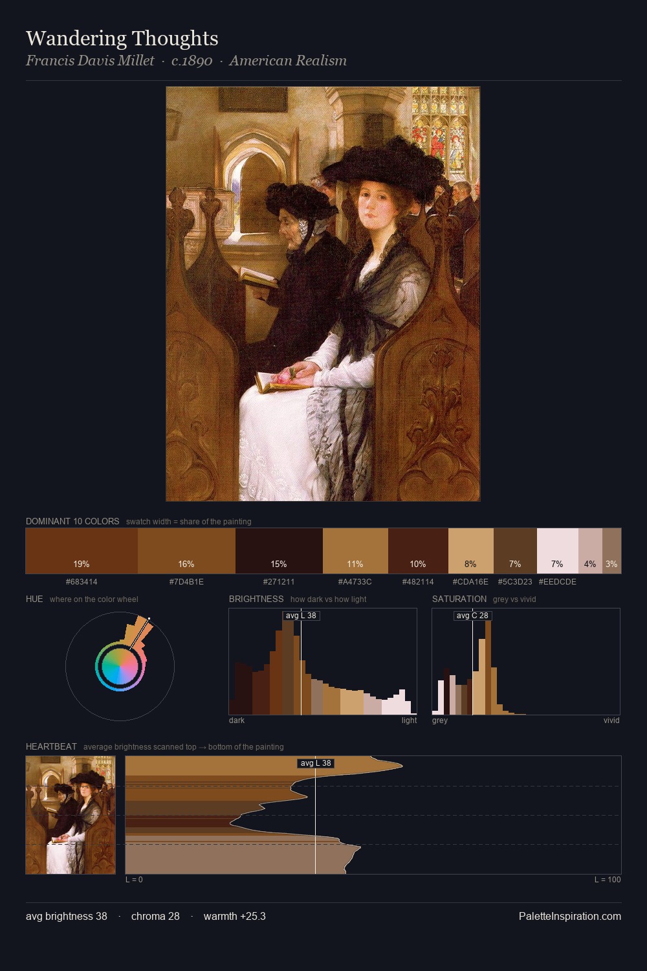The image size is (647, 971).
Task: Click the 'avg L 38' heartbeat label
Action: (316, 763)
